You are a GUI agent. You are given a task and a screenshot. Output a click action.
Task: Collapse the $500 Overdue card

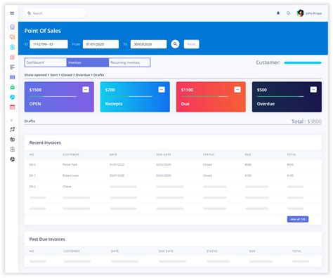[x=313, y=90]
